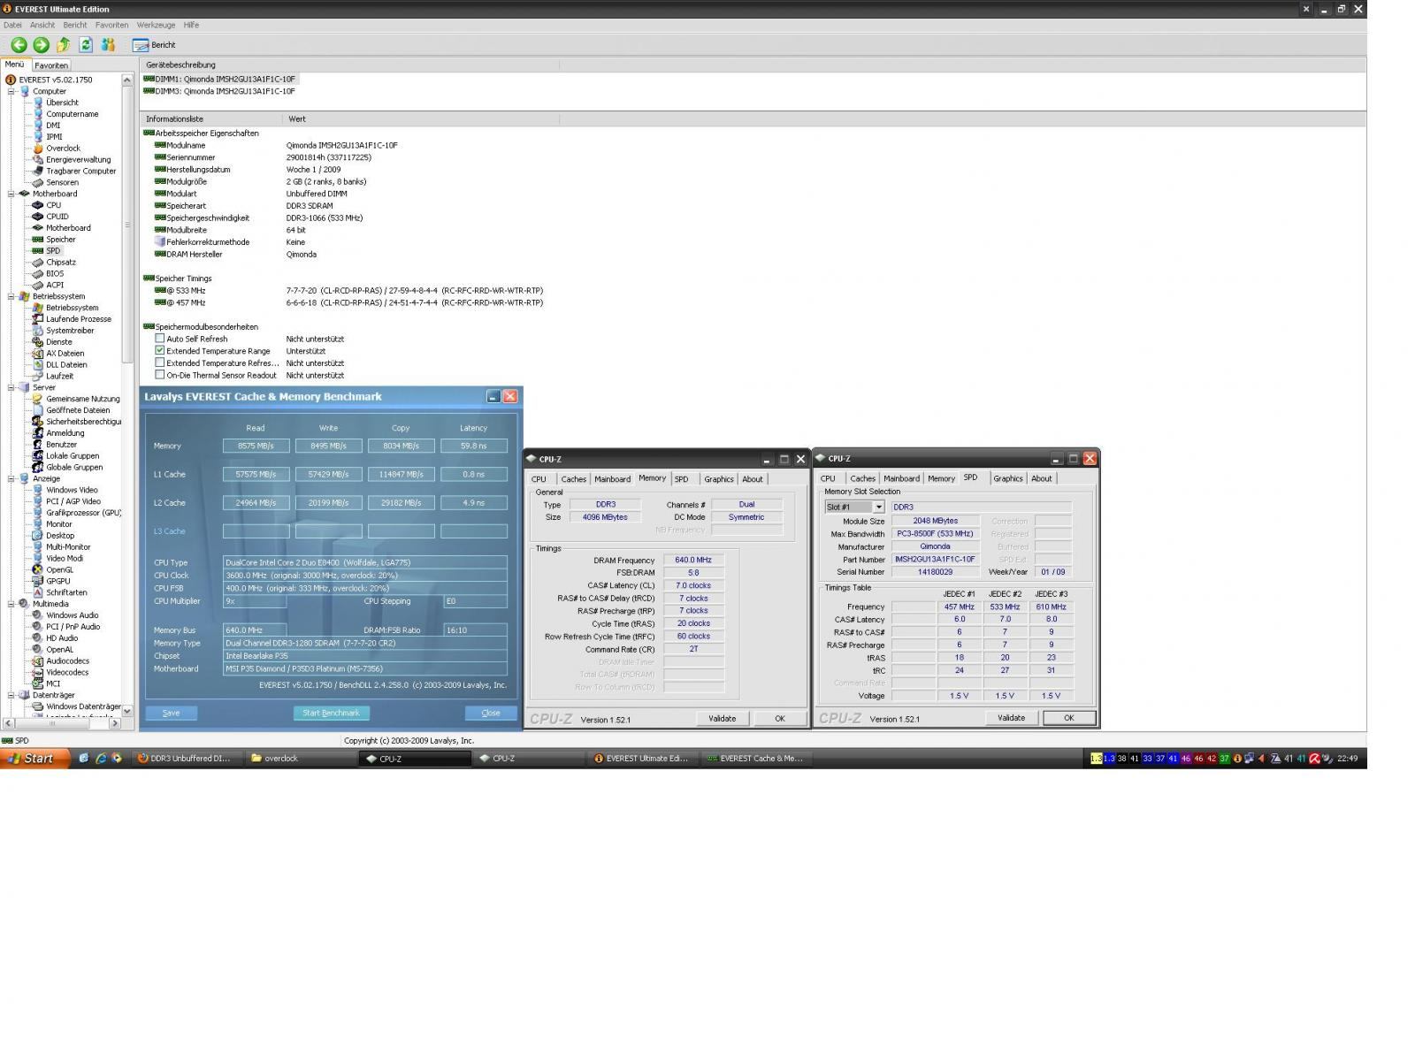1415x1061 pixels.
Task: Switch to DDR3 Unbuffered DIMM taskbar button
Action: 187,759
